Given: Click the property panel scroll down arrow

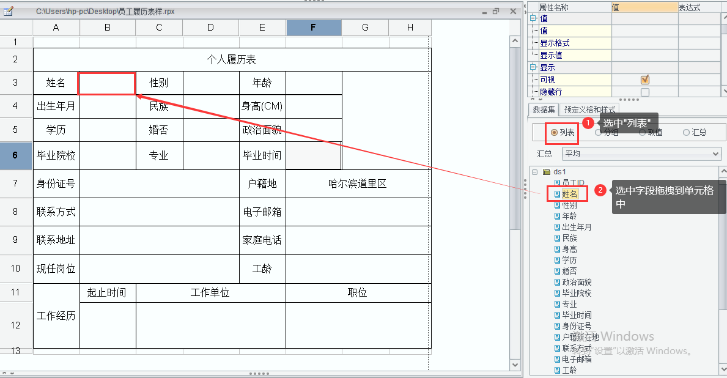Looking at the screenshot, I should 724,91.
